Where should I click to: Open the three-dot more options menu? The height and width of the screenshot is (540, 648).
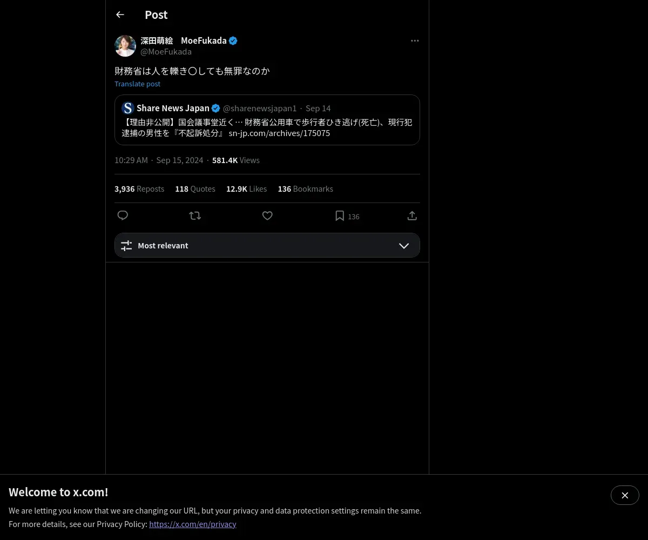click(415, 40)
